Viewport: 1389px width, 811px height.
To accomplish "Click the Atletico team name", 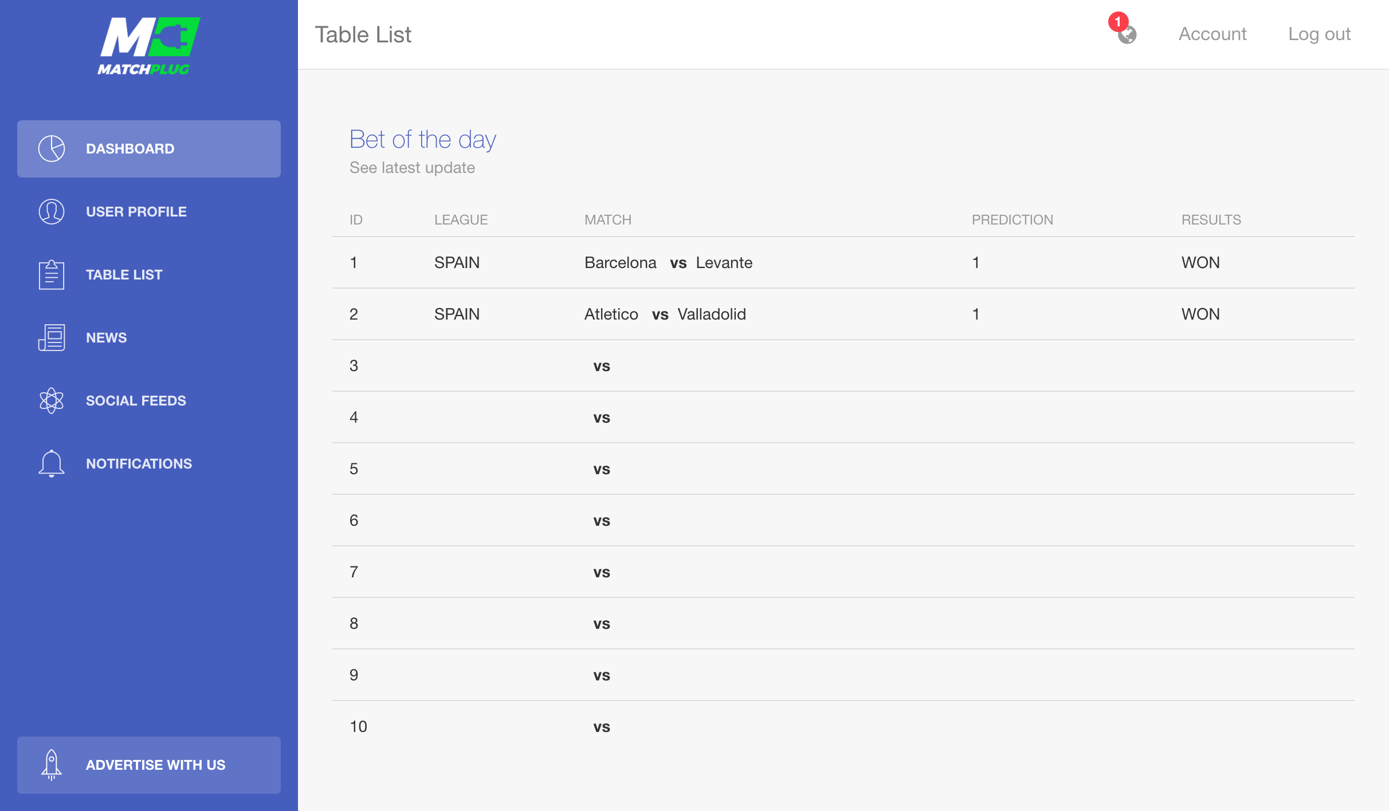I will (x=611, y=314).
